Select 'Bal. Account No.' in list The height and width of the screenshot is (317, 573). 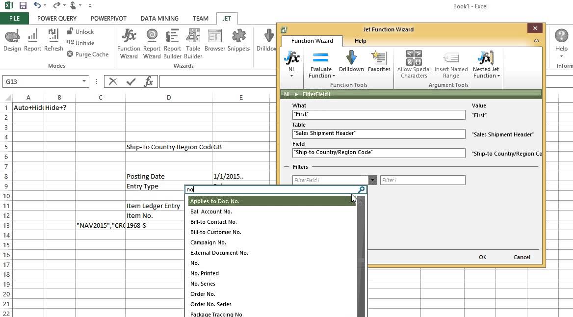click(272, 211)
